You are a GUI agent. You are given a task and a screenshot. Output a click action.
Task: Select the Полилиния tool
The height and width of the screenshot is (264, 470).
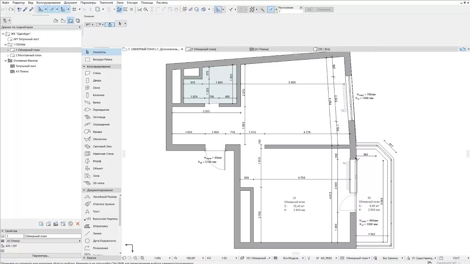pyautogui.click(x=101, y=248)
